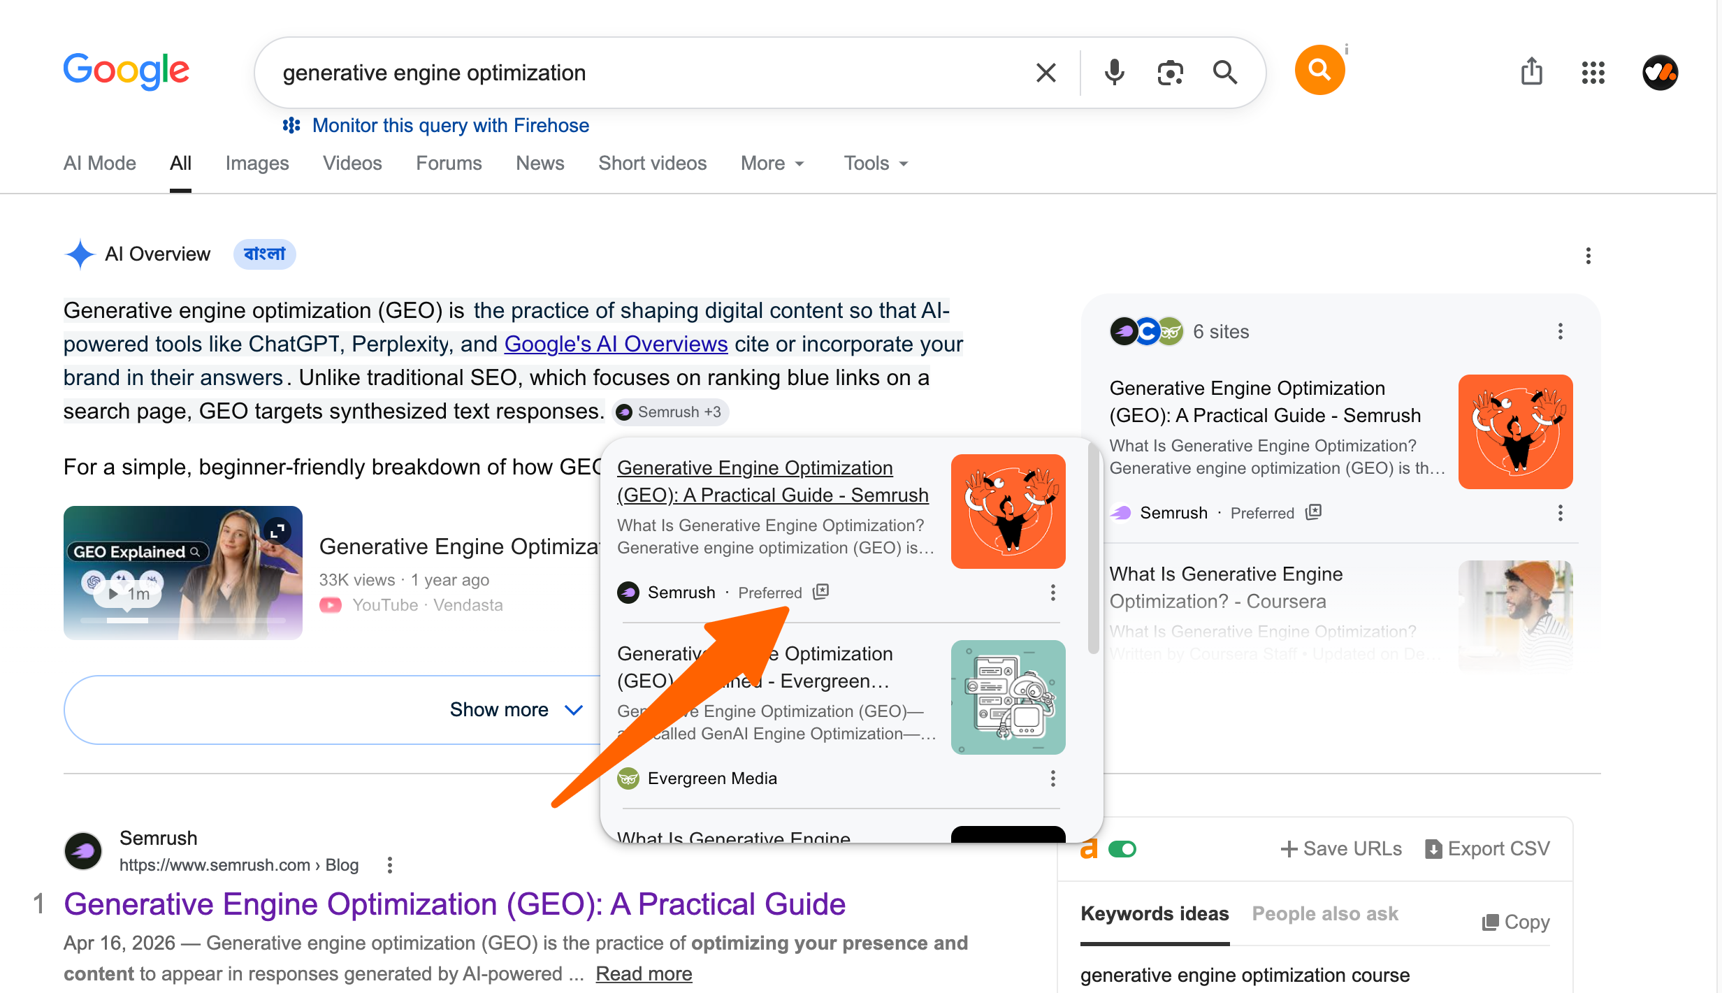1722x993 pixels.
Task: Open the orange search extension button
Action: tap(1319, 70)
